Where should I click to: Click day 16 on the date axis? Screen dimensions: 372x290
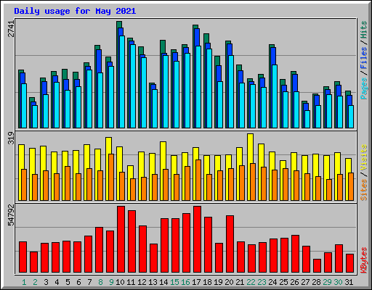pos(185,282)
